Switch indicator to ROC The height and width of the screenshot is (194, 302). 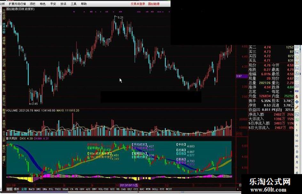[142, 189]
